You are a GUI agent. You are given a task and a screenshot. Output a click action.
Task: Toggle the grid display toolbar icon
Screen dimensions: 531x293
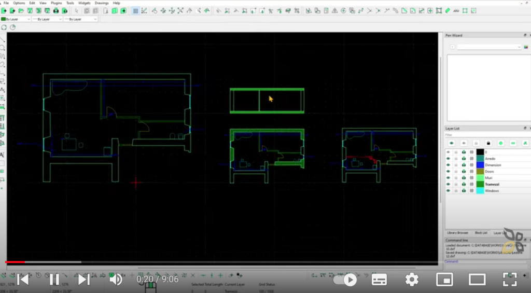click(x=135, y=11)
